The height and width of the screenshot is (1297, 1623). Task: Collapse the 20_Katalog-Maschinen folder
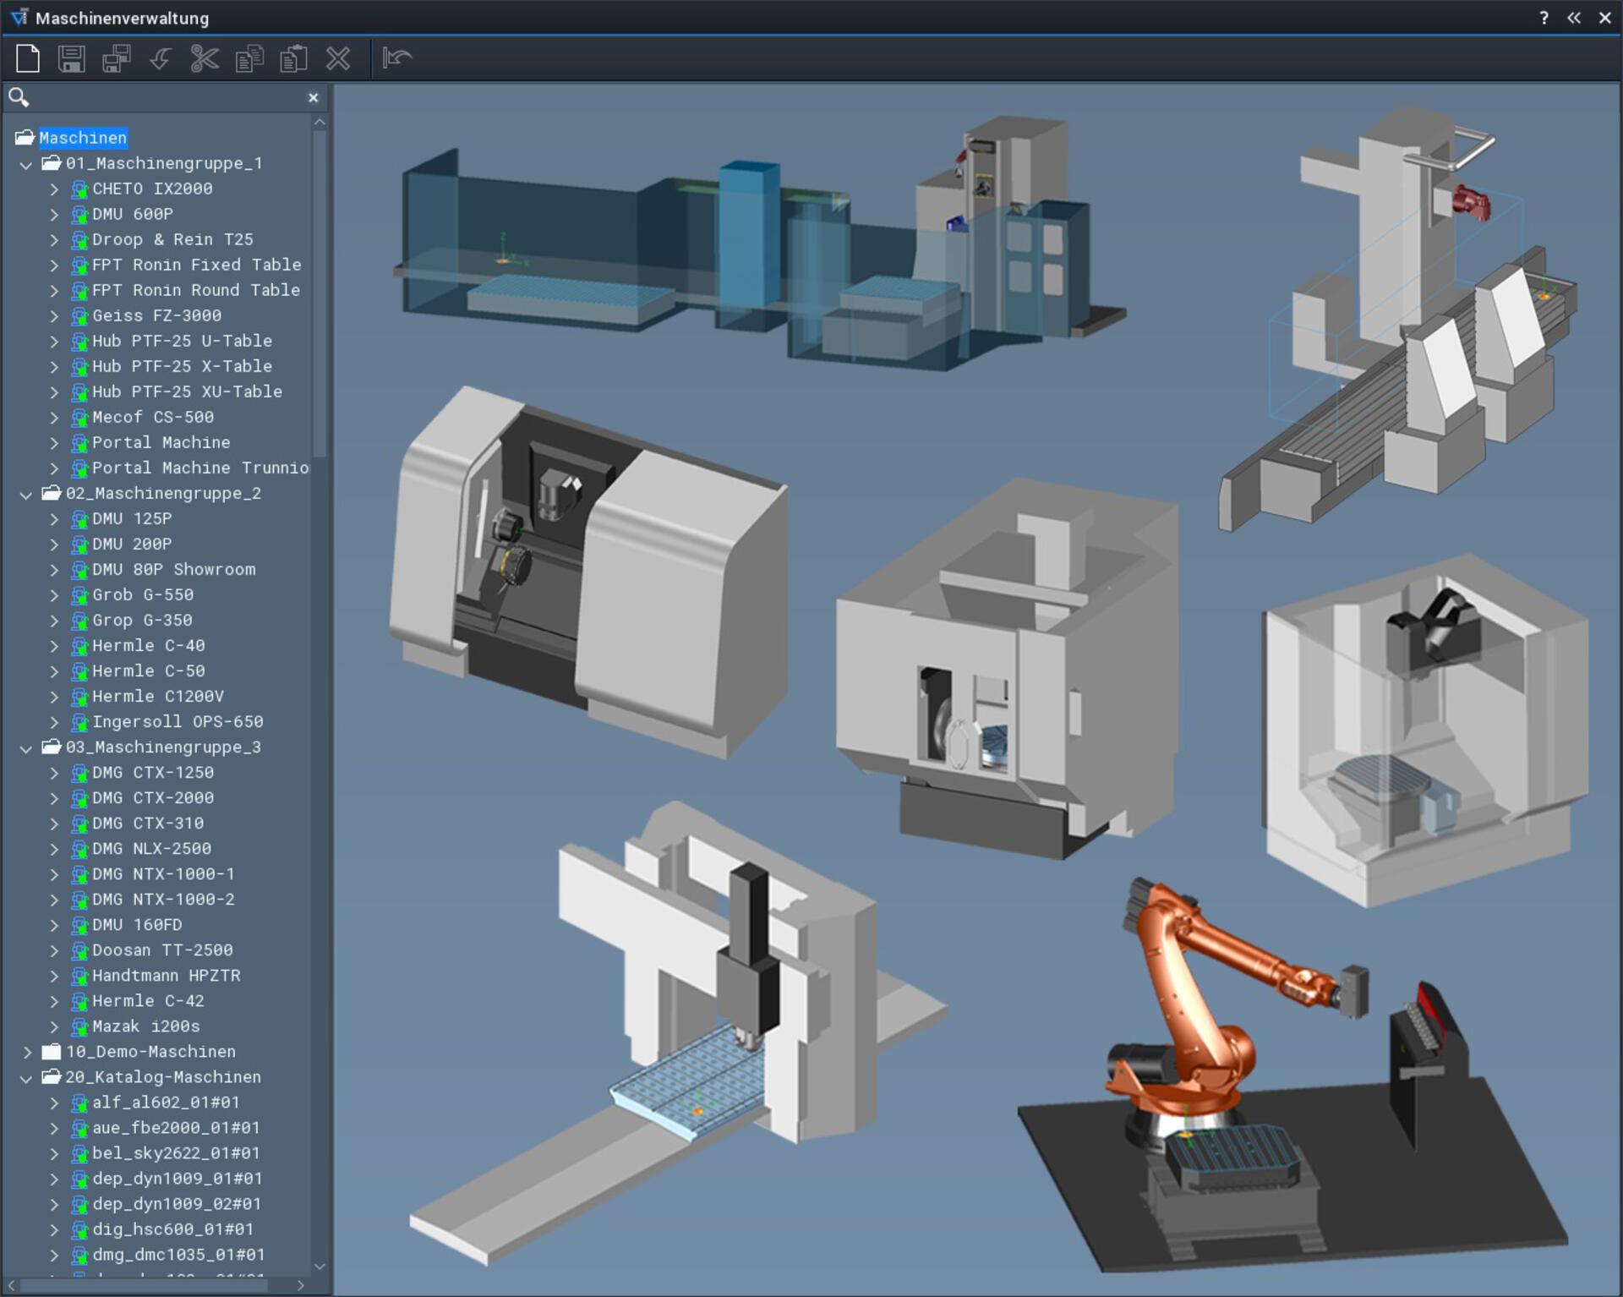coord(26,1078)
